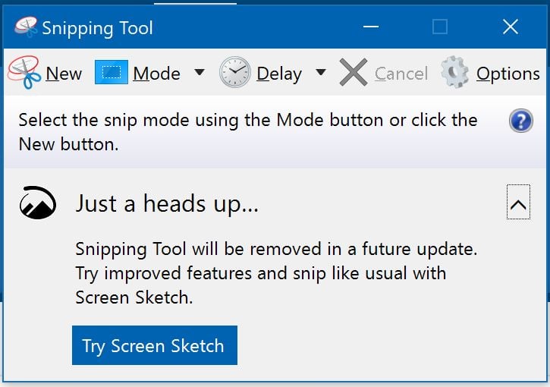Click the Mode text label
Image resolution: width=550 pixels, height=387 pixels.
pyautogui.click(x=156, y=74)
